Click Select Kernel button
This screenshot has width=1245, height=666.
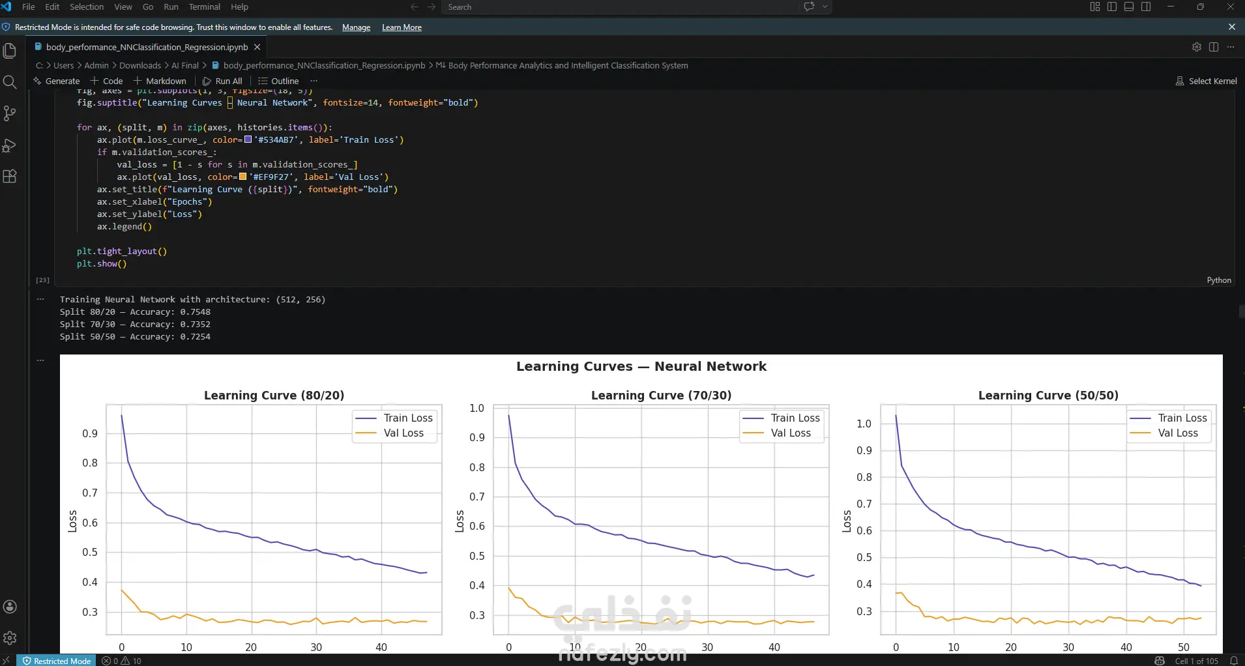click(1206, 81)
